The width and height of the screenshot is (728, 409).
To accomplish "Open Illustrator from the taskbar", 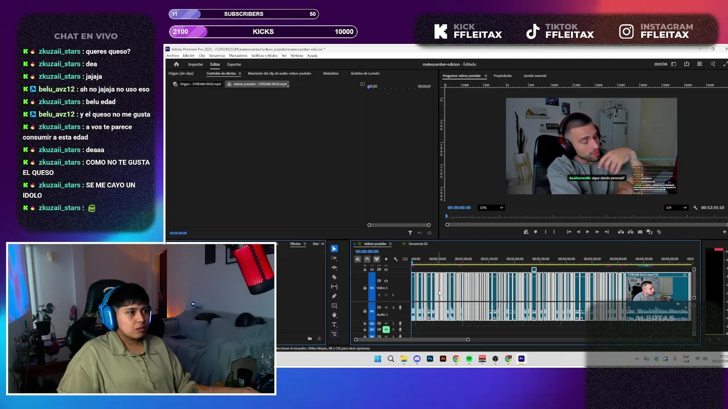I will (443, 359).
